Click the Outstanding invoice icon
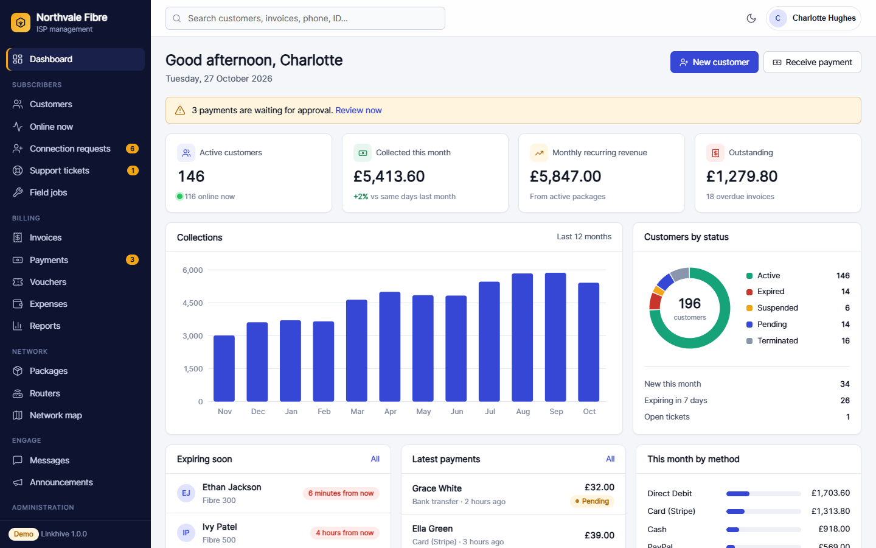Screen dimensions: 876x548 pos(715,153)
